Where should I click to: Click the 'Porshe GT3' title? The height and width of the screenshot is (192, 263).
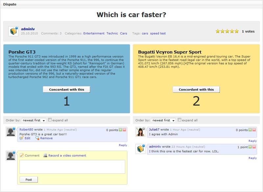pos(22,52)
